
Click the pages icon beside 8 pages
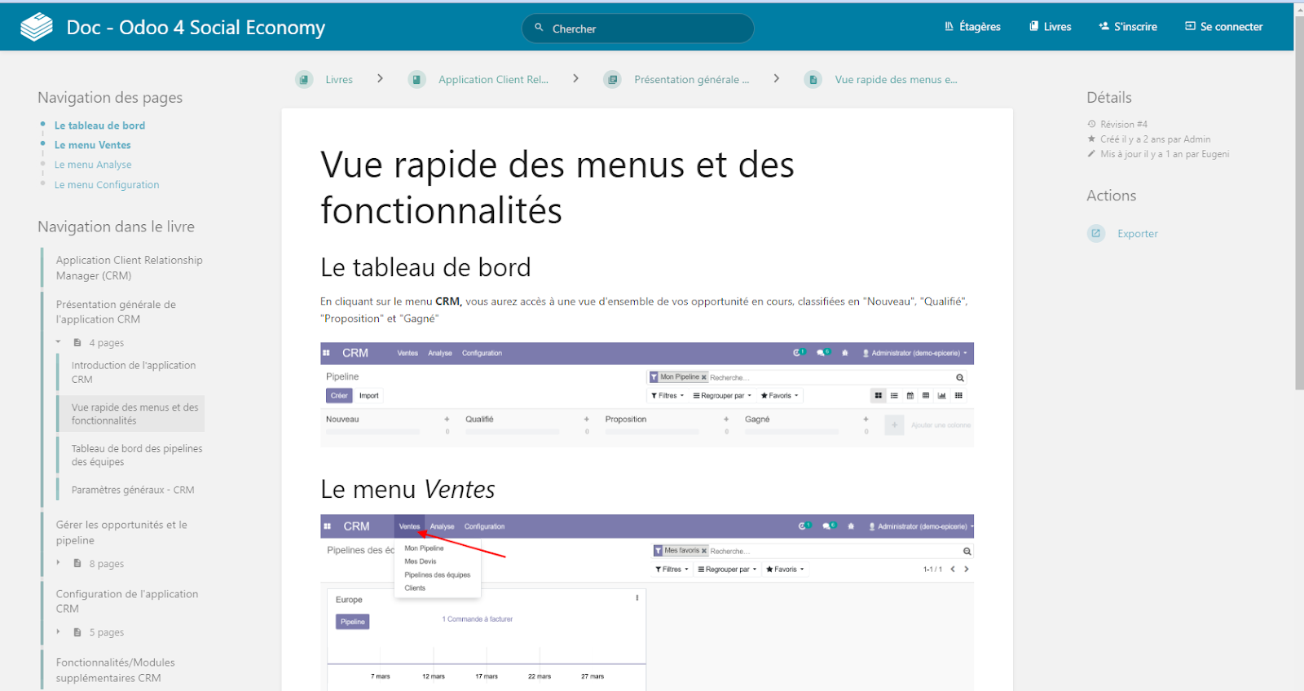click(77, 564)
